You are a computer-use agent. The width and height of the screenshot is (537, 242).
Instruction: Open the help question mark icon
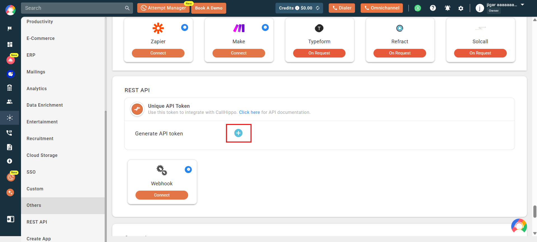[x=433, y=8]
